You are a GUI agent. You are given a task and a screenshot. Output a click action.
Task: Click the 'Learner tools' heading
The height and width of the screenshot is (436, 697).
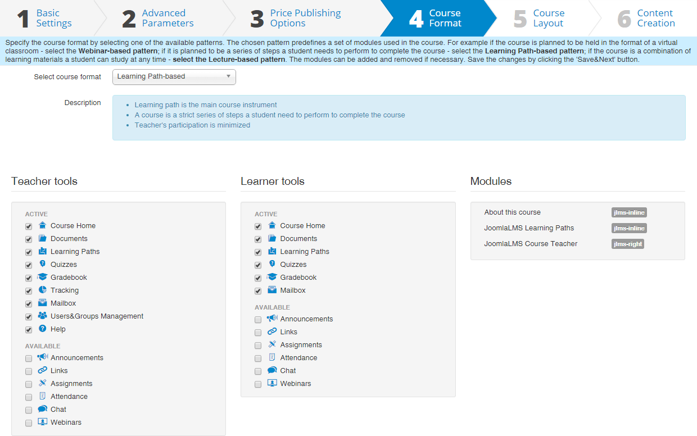coord(273,181)
